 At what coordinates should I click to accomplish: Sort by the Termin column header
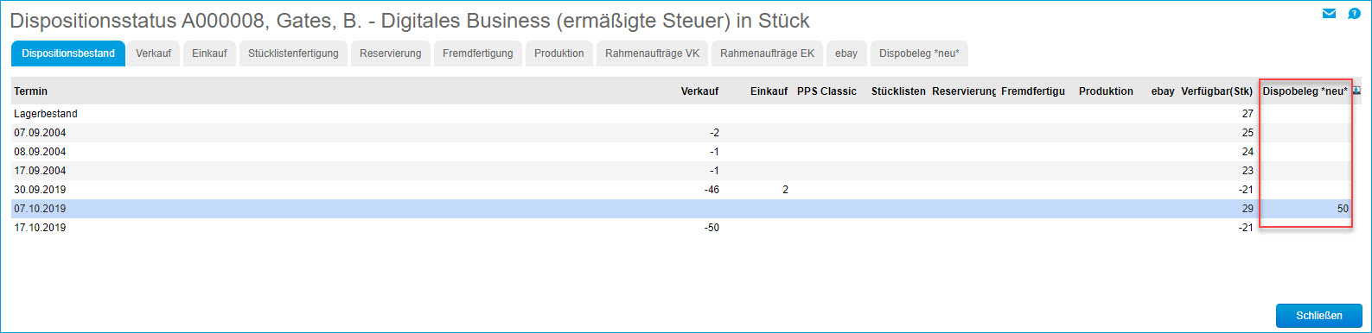(31, 91)
